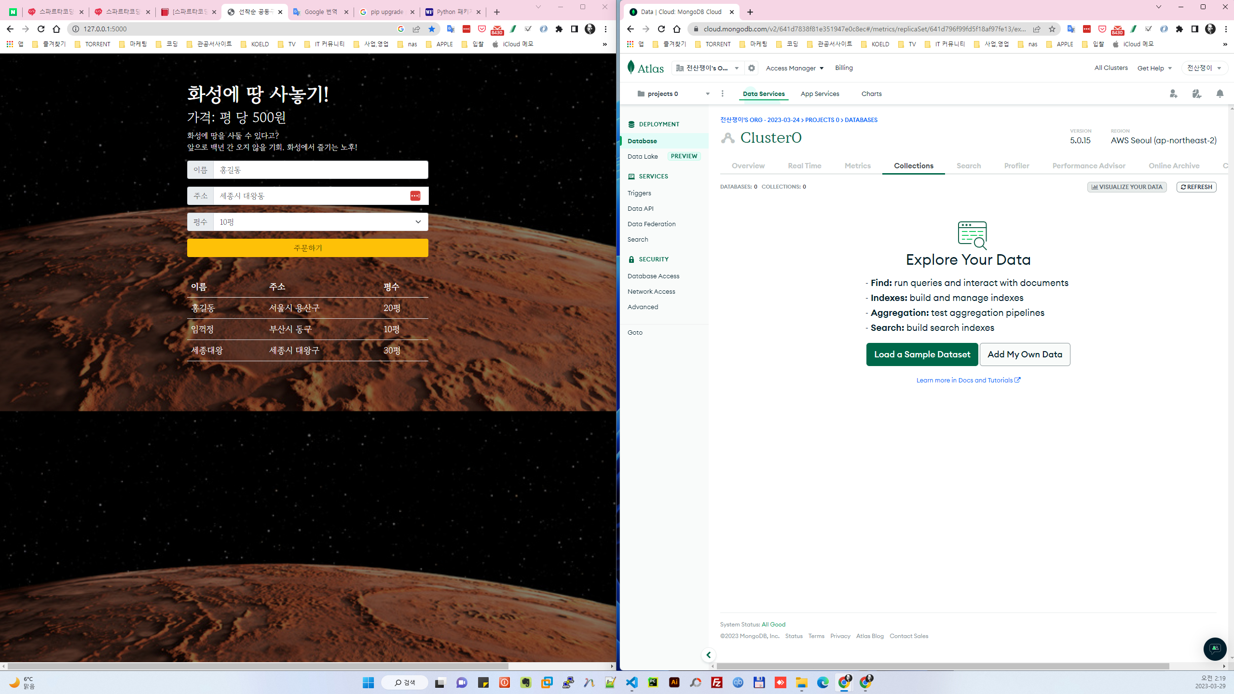Switch to the Google 번역 browser tab
The width and height of the screenshot is (1234, 694).
click(321, 12)
